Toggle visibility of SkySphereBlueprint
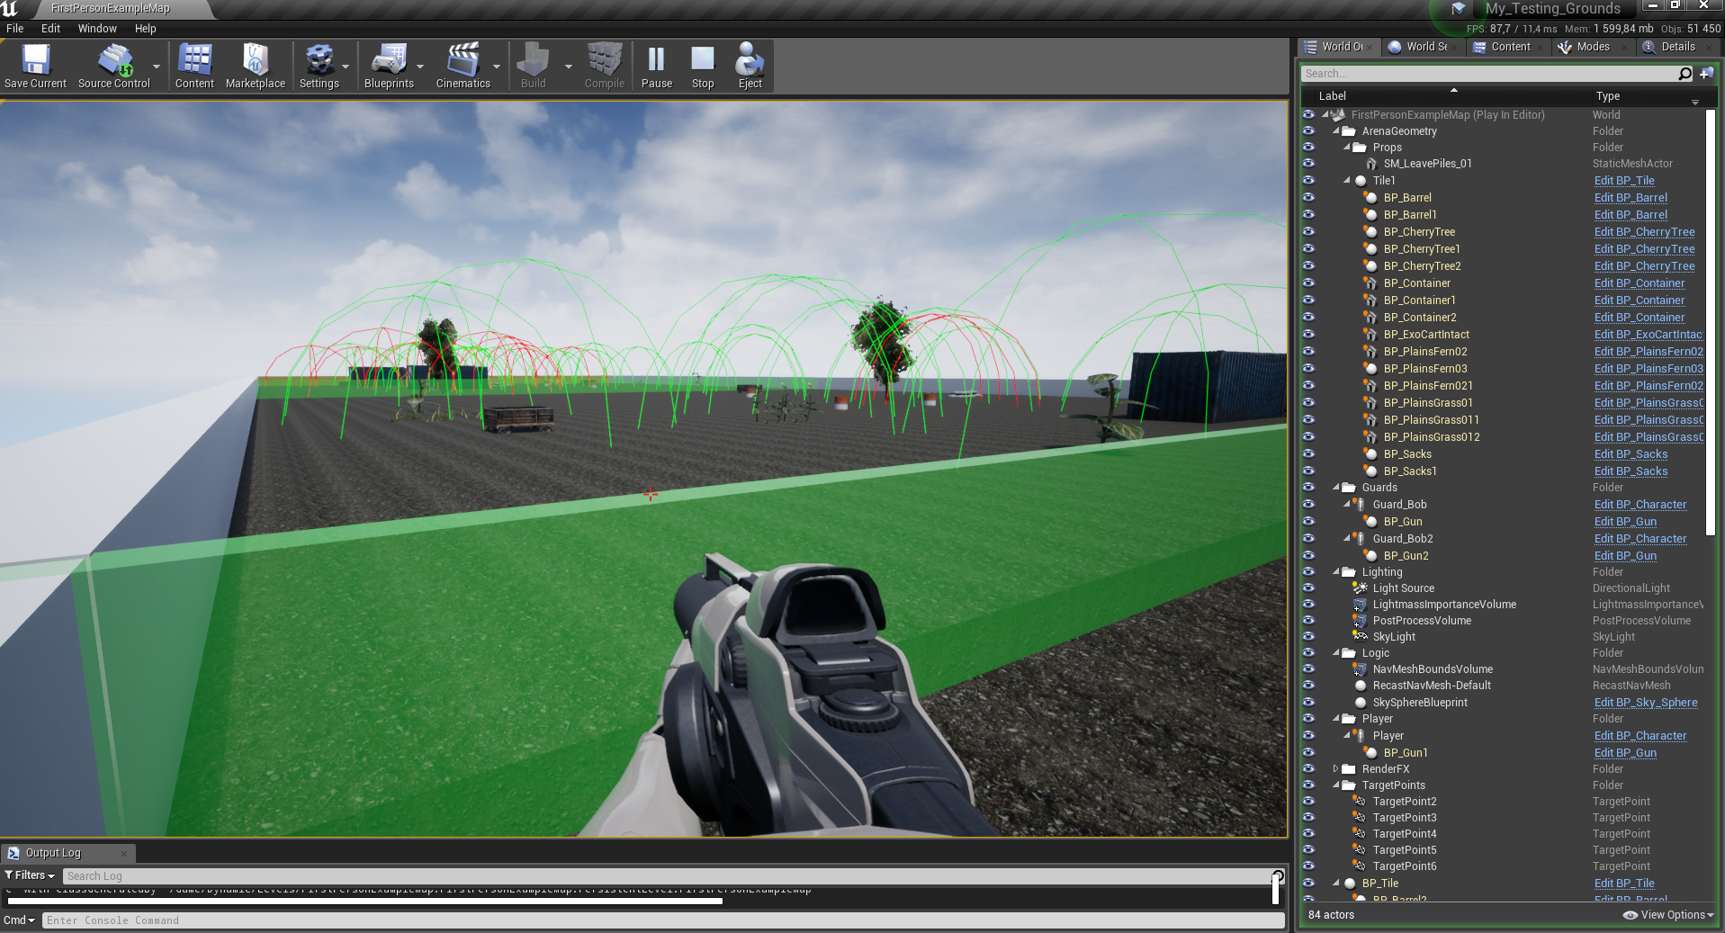Viewport: 1725px width, 933px height. [x=1308, y=703]
